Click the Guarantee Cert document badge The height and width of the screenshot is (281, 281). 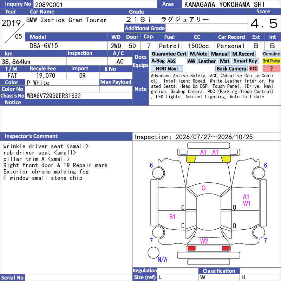point(169,54)
